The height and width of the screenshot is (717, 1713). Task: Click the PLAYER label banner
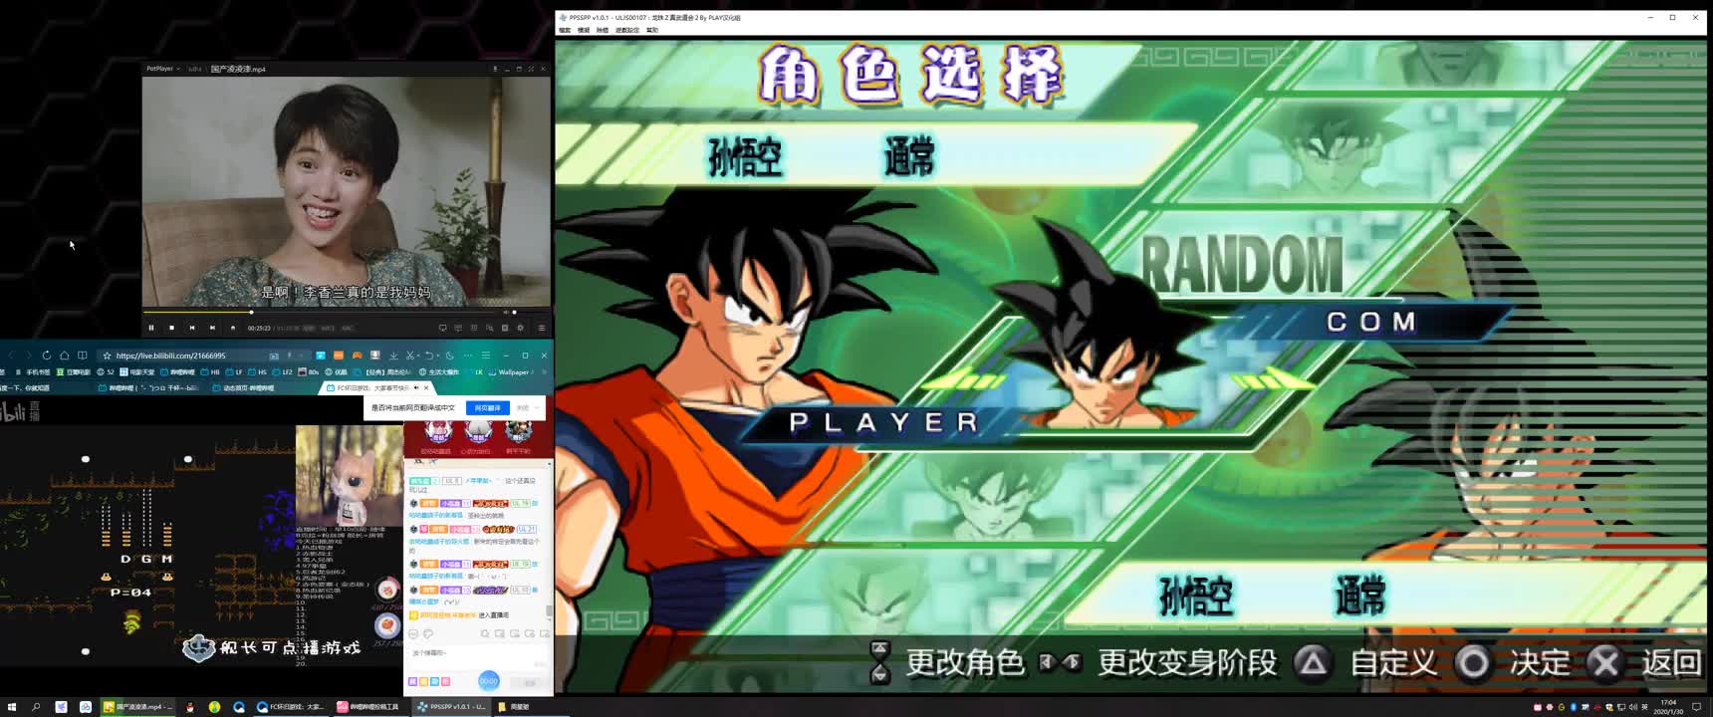coord(883,423)
